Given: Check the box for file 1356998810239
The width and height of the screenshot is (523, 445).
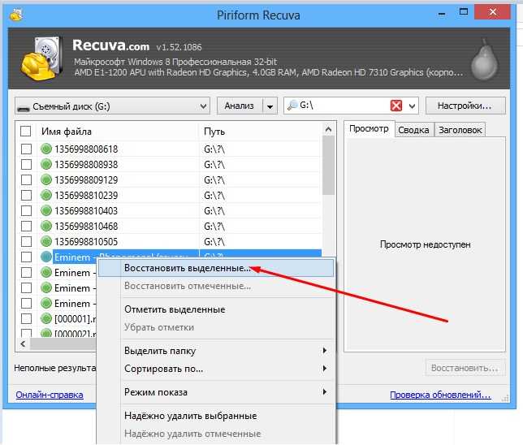Looking at the screenshot, I should click(x=26, y=195).
